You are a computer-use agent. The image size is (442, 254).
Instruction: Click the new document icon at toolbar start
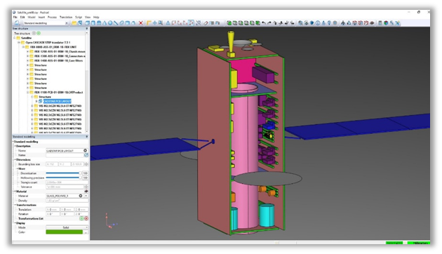pos(17,23)
